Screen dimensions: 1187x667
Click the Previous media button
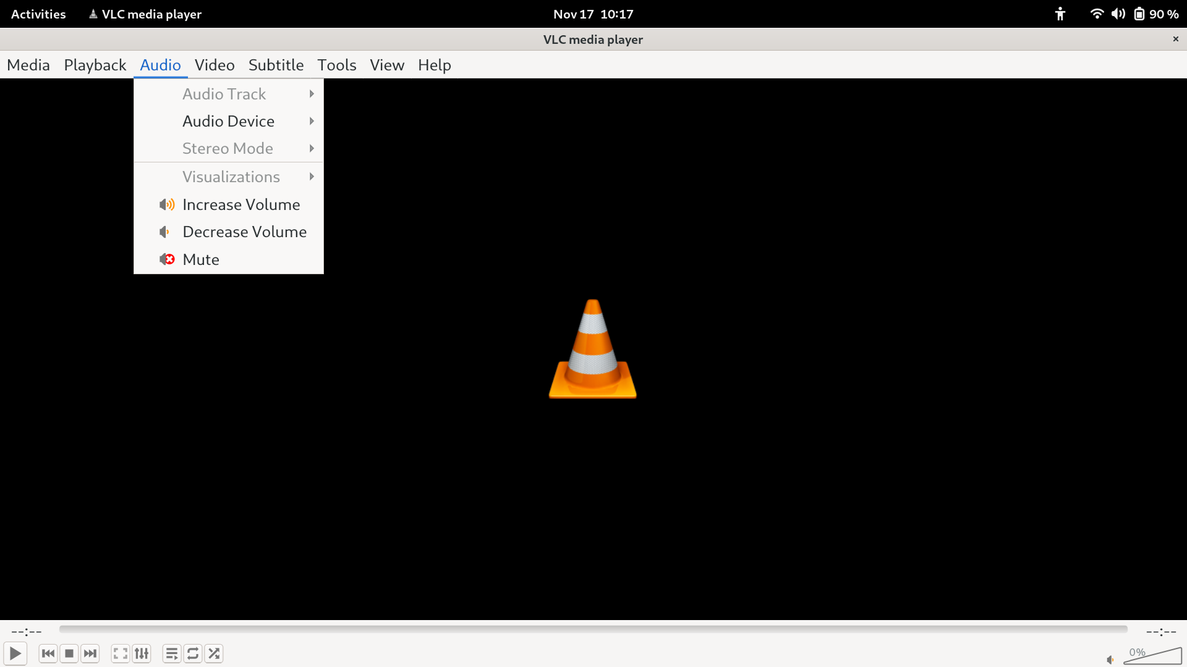[x=48, y=653]
